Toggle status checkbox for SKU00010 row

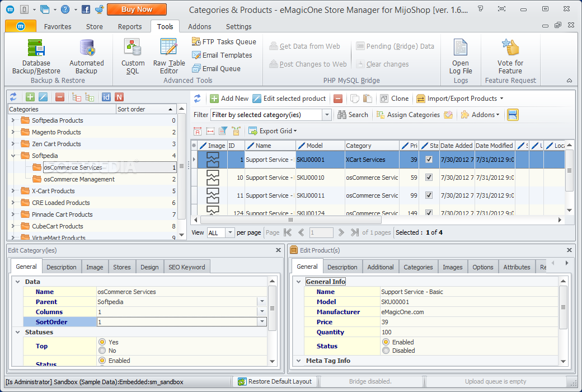(429, 177)
